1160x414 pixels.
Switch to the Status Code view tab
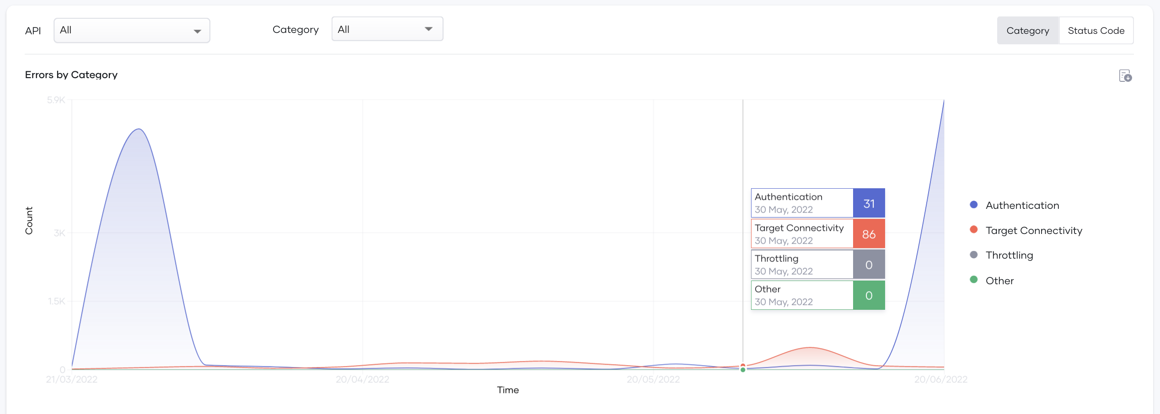pos(1096,31)
